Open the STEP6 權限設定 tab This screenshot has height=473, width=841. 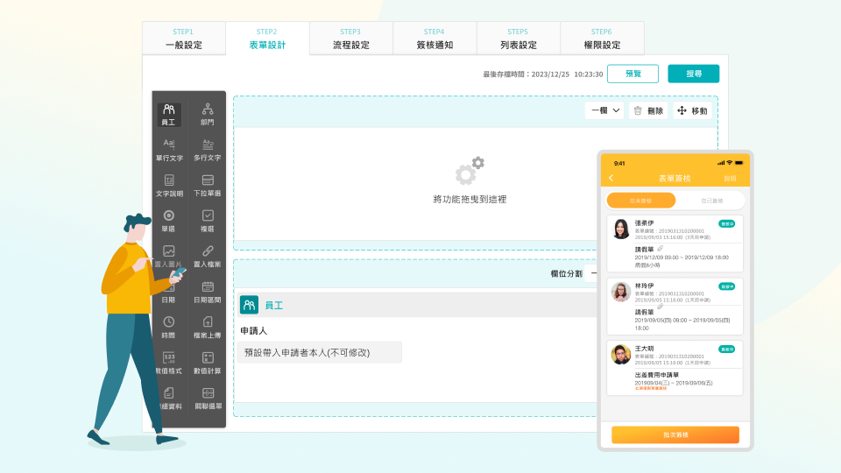tap(601, 39)
